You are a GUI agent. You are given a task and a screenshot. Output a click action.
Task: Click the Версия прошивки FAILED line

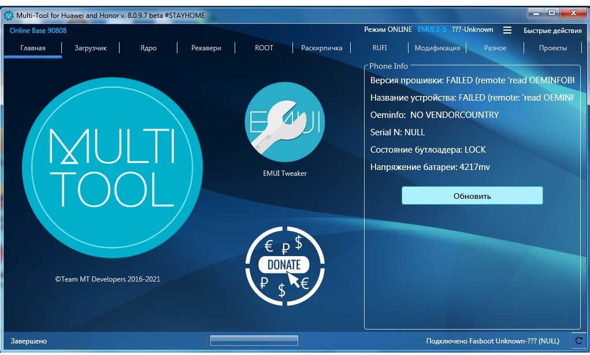tap(472, 80)
